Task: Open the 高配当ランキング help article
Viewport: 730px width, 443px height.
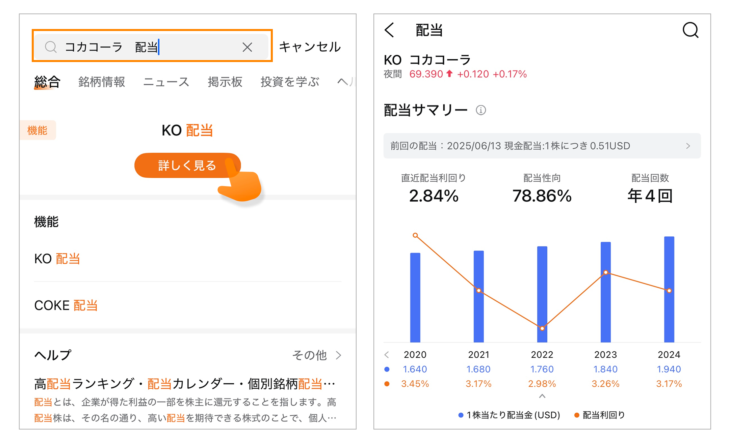Action: (185, 384)
